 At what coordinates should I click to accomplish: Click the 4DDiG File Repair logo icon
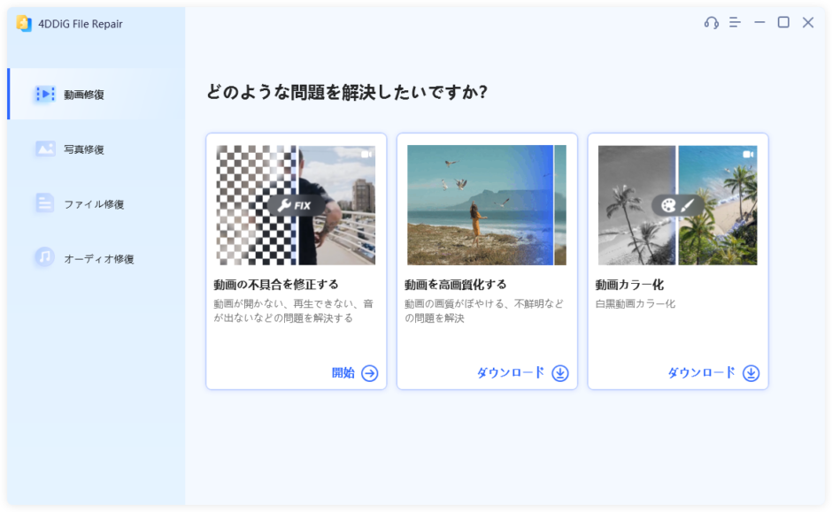coord(24,23)
